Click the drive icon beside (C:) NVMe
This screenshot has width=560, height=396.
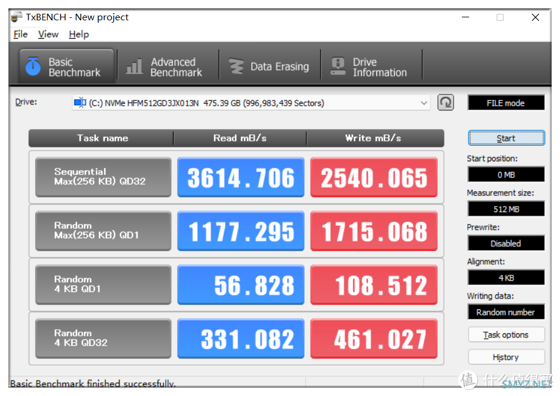tap(80, 103)
